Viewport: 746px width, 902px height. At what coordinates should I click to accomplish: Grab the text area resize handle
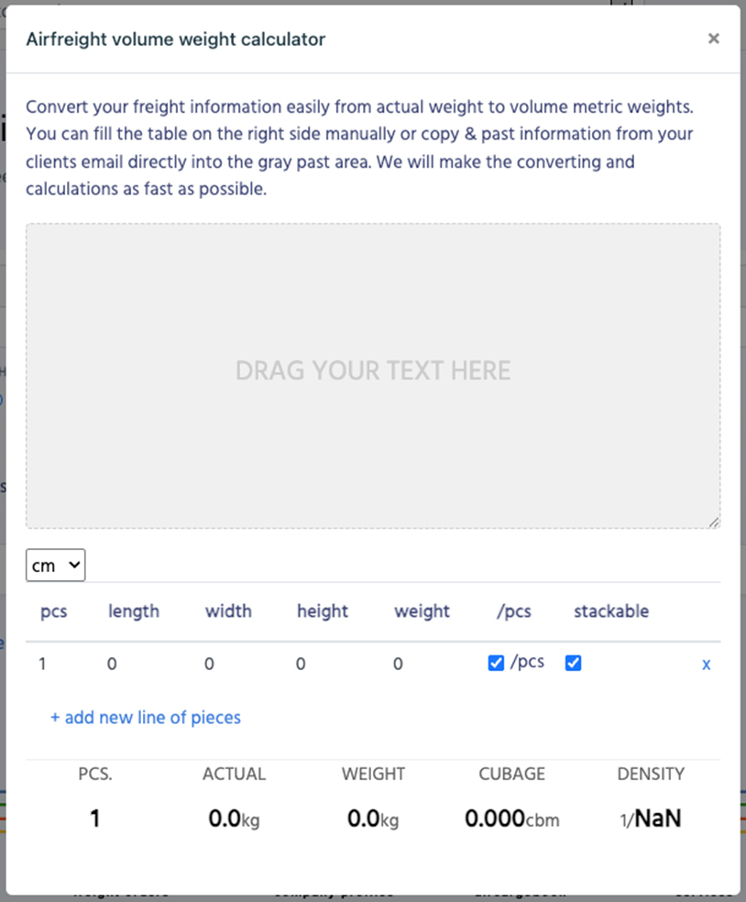pos(714,522)
